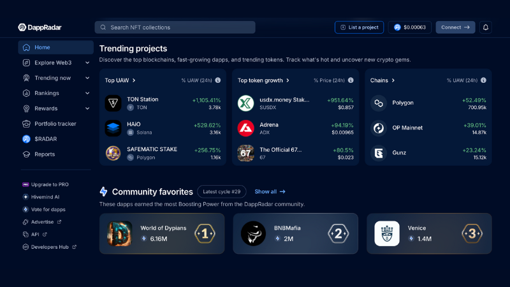Image resolution: width=510 pixels, height=287 pixels.
Task: Expand the Rewards menu chevron
Action: click(87, 108)
